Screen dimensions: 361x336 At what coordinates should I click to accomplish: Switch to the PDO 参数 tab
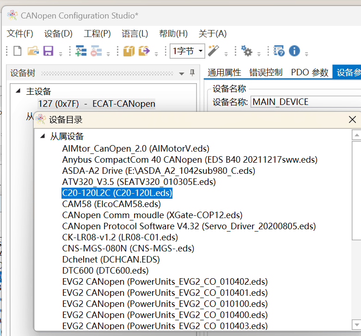click(309, 72)
